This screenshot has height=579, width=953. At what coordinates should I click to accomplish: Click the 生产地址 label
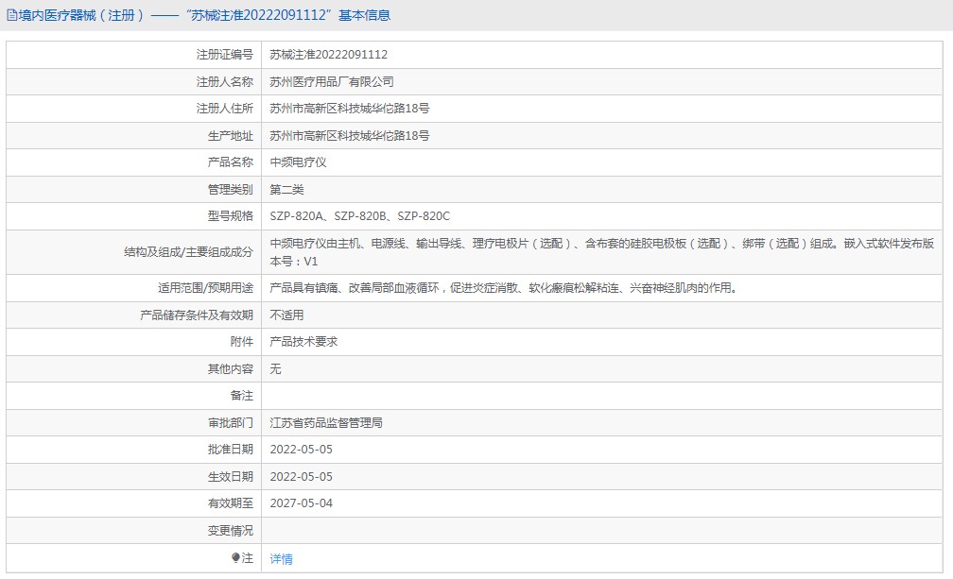tap(231, 136)
